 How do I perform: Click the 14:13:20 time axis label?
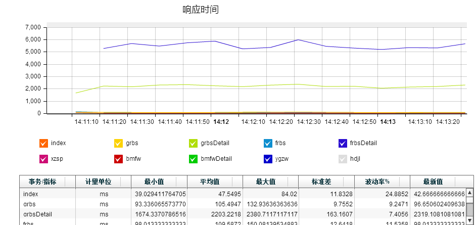coord(448,122)
